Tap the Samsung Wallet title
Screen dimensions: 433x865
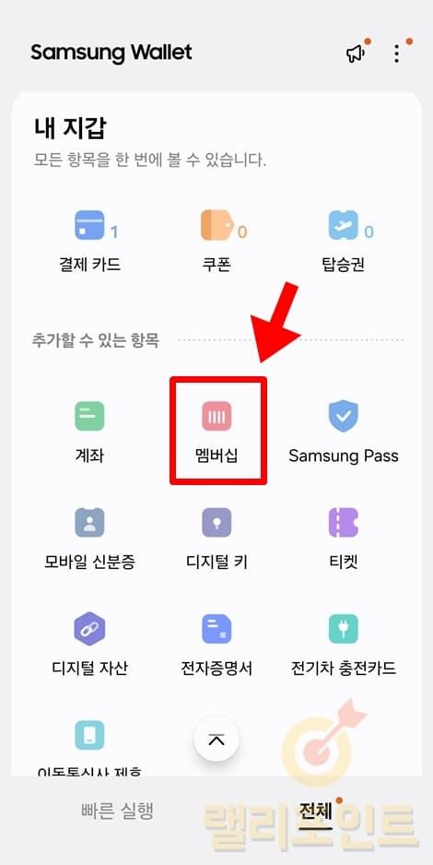click(111, 53)
